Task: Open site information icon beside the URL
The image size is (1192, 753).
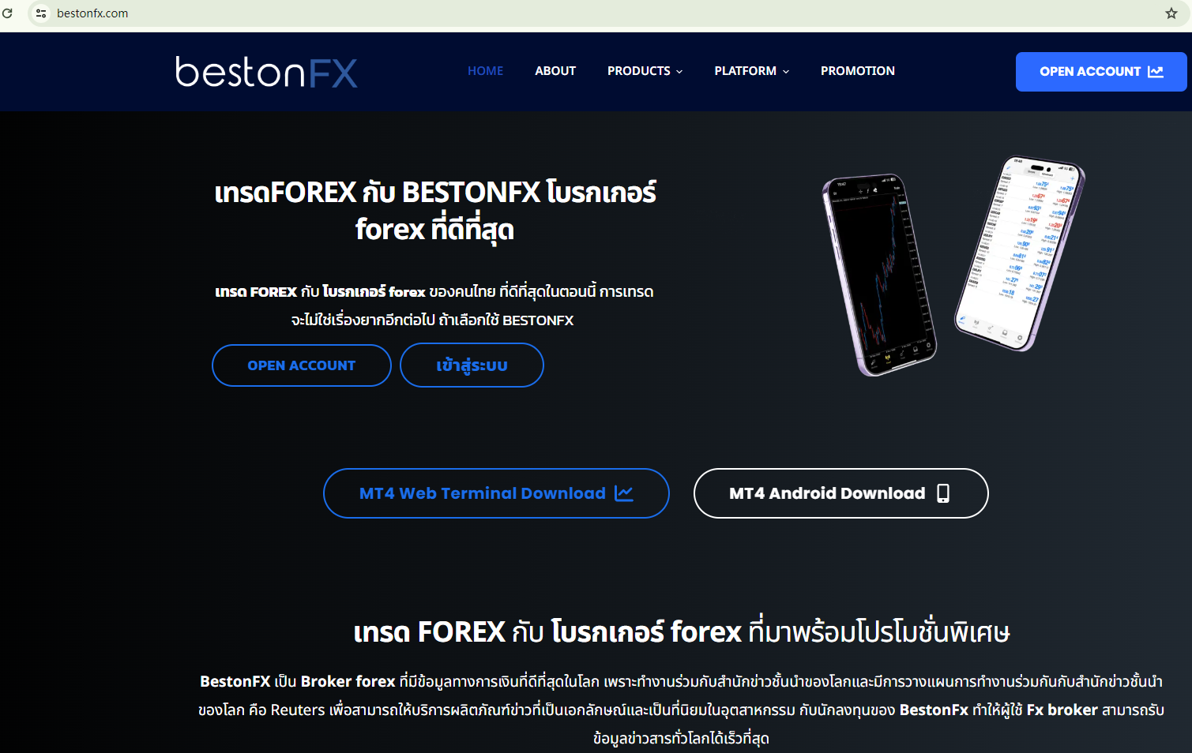Action: point(41,13)
